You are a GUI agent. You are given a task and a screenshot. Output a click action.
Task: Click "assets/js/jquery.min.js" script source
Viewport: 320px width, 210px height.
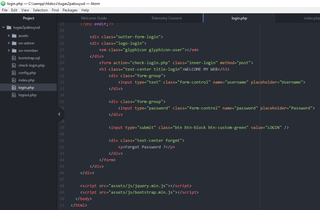138,186
